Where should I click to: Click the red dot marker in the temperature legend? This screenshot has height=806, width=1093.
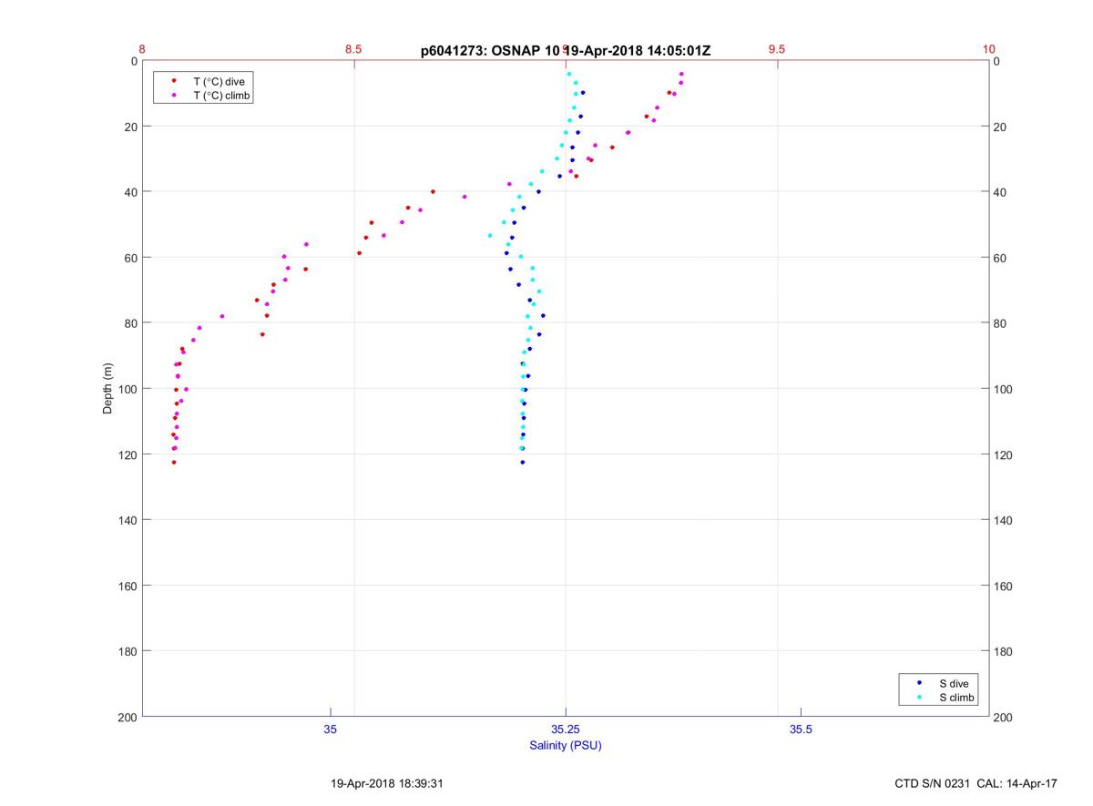tap(174, 80)
